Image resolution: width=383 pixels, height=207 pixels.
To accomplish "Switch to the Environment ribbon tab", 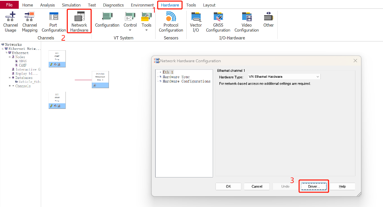I will pos(142,5).
